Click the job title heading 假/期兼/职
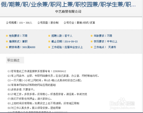The width and height of the screenshot is (143, 113). tap(68, 4)
